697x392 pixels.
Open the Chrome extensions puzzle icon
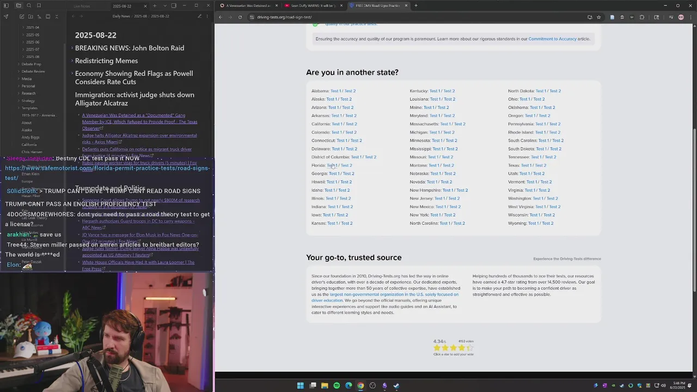[x=641, y=17]
